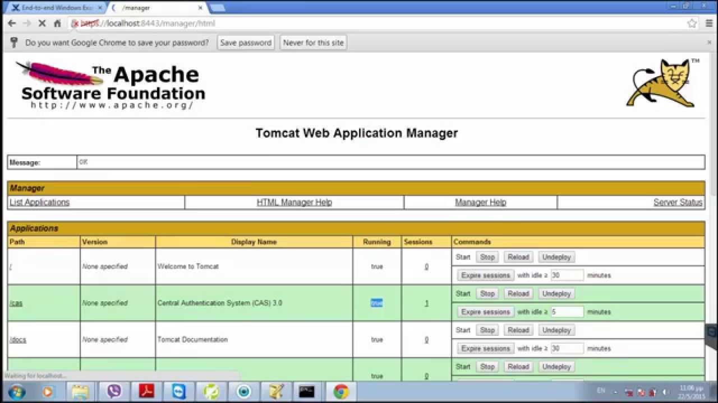Viewport: 718px width, 403px height.
Task: Select the highlighted true value for CAS
Action: pyautogui.click(x=376, y=303)
